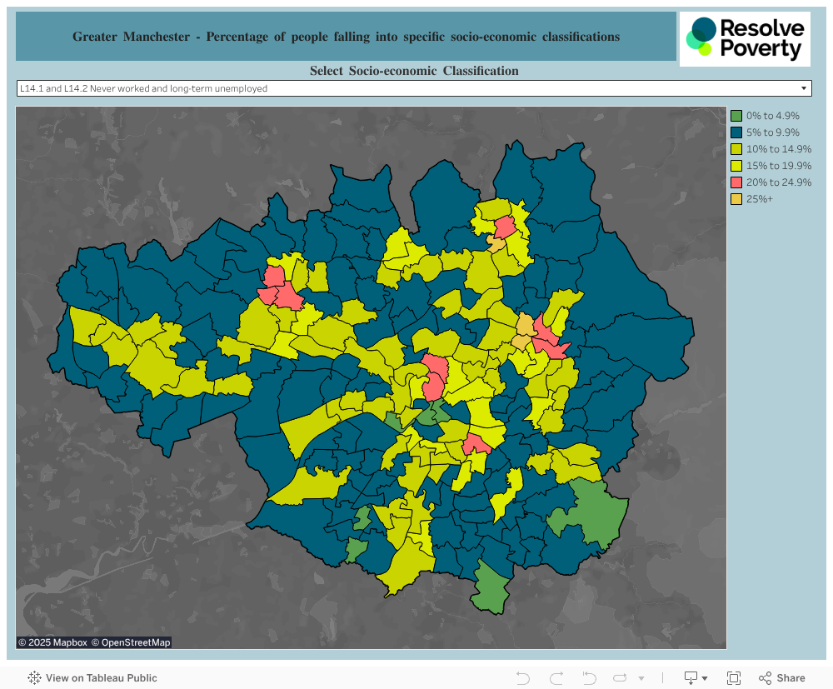Open View on Tableau Public link

point(92,678)
